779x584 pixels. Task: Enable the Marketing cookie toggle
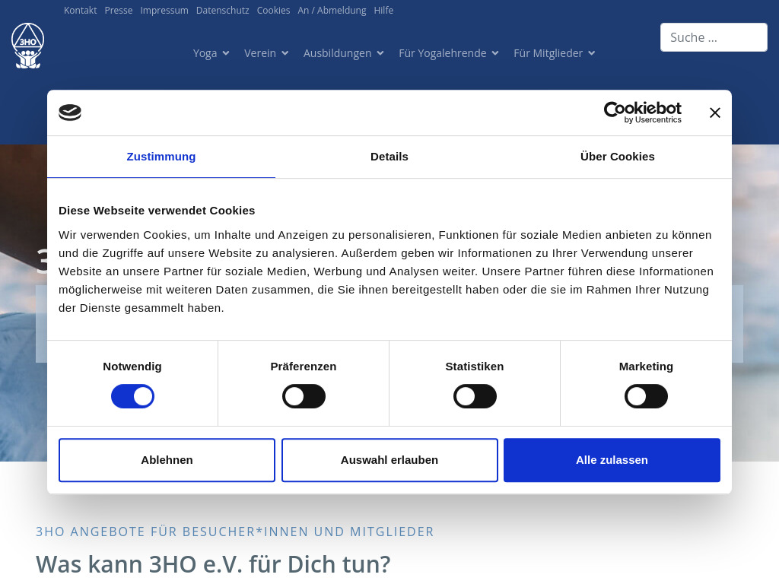tap(646, 395)
